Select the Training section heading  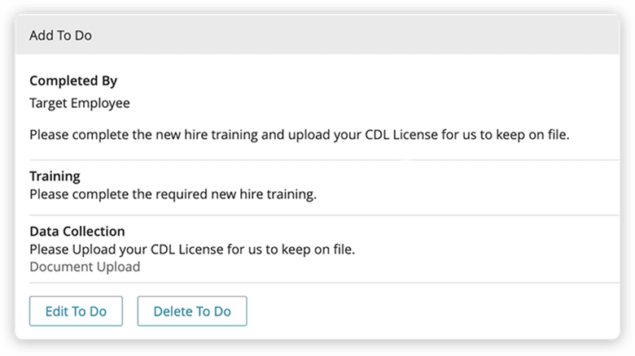pyautogui.click(x=55, y=176)
